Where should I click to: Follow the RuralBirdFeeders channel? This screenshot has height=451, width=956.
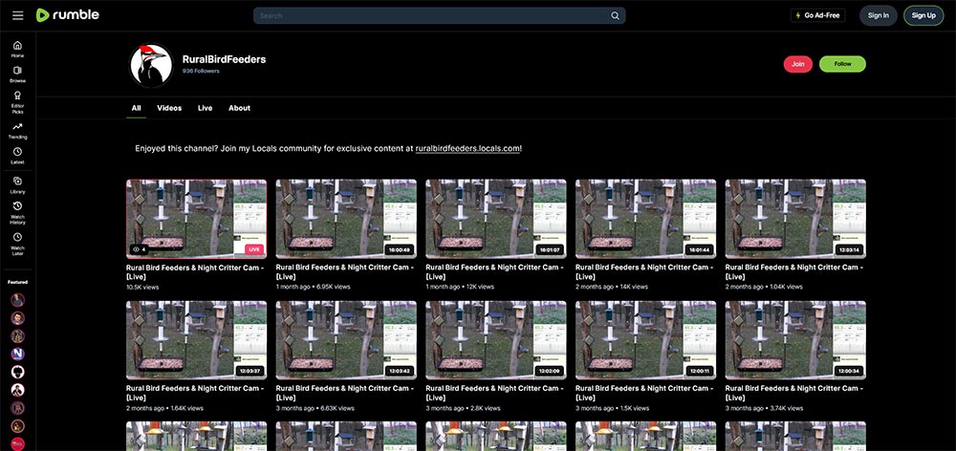coord(842,64)
